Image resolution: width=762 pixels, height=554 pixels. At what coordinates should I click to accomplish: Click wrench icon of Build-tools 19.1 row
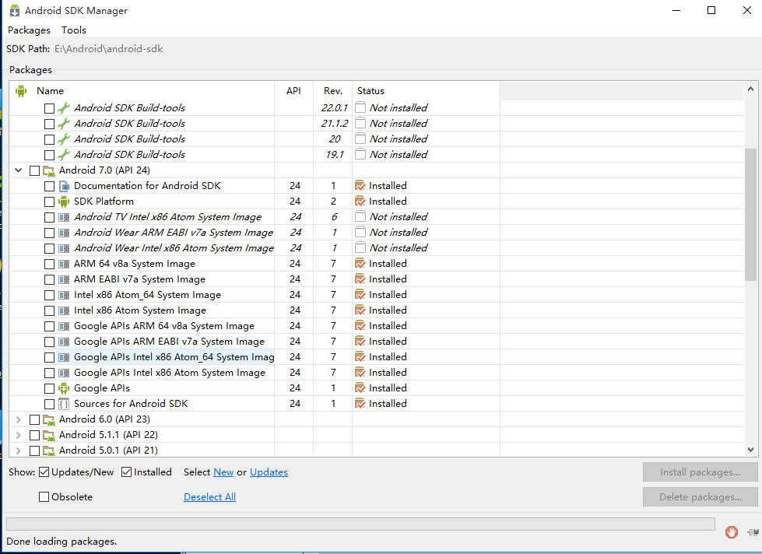[x=64, y=155]
